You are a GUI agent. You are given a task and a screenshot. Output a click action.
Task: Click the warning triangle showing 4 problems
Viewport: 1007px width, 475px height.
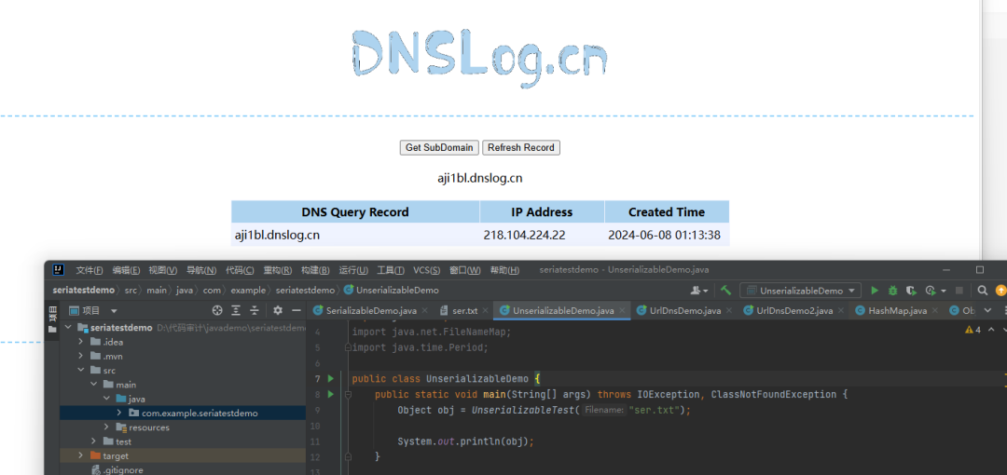(973, 330)
